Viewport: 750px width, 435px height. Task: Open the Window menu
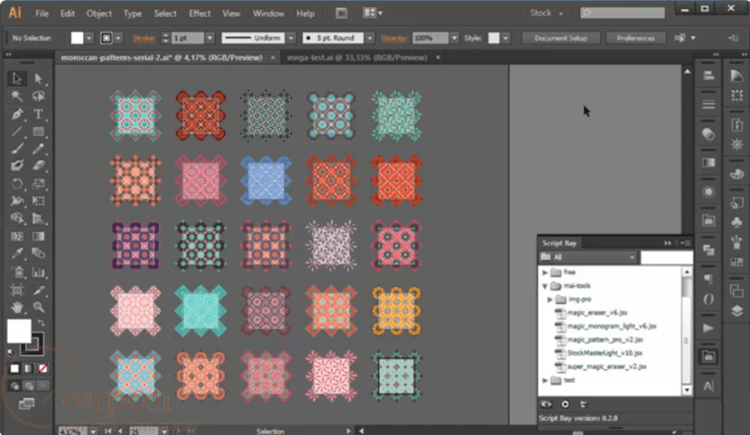tap(268, 13)
